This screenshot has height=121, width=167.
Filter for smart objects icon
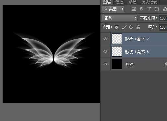tap(165, 9)
